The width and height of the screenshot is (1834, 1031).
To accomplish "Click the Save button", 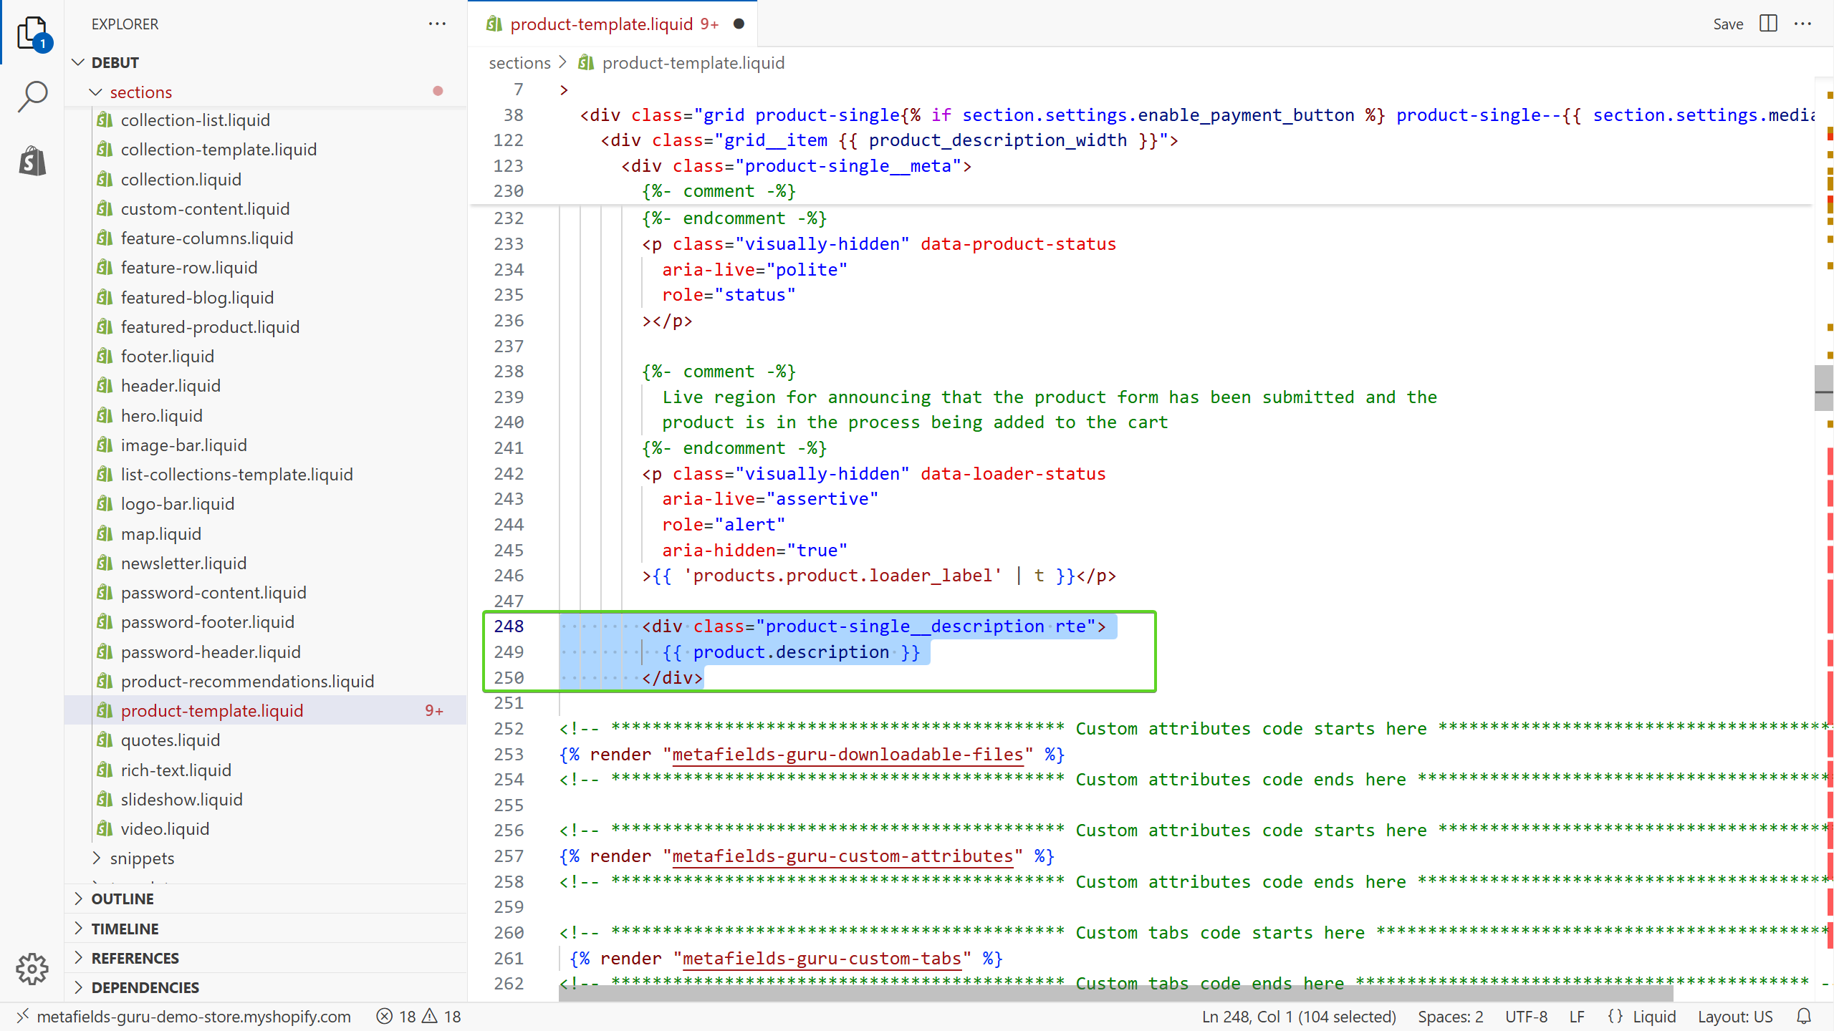I will 1727,24.
